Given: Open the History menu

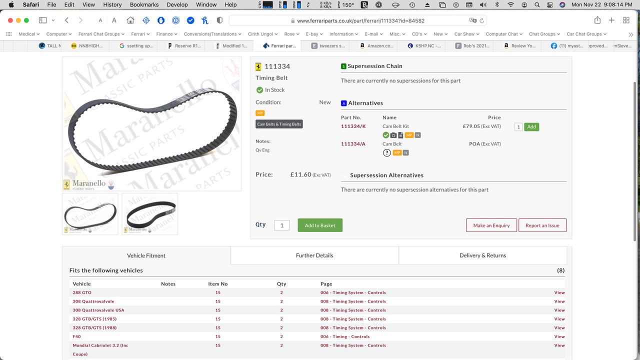Looking at the screenshot, I should [x=112, y=4].
